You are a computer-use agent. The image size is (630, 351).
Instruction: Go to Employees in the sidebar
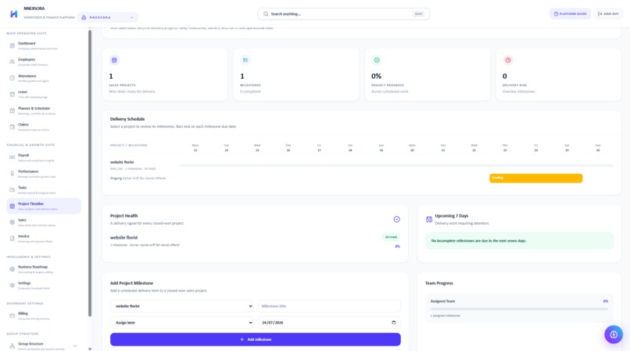coord(44,62)
